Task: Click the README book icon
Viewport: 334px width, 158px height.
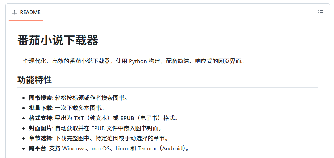Action: 14,12
